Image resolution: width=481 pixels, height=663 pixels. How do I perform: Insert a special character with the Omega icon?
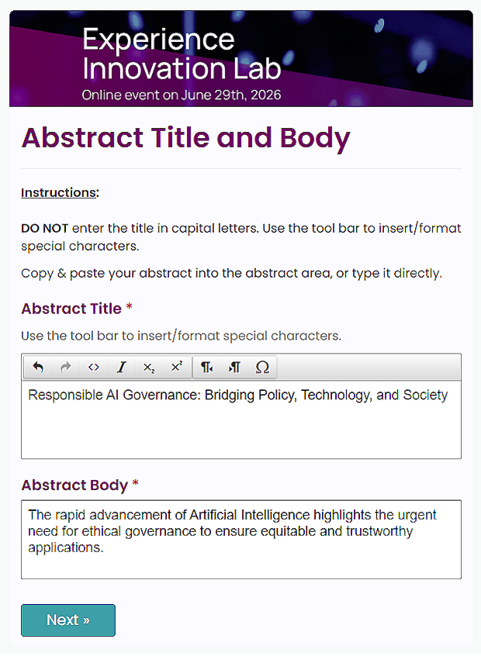click(262, 367)
